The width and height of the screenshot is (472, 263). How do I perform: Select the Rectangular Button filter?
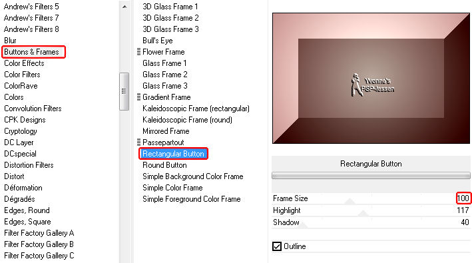tap(173, 153)
